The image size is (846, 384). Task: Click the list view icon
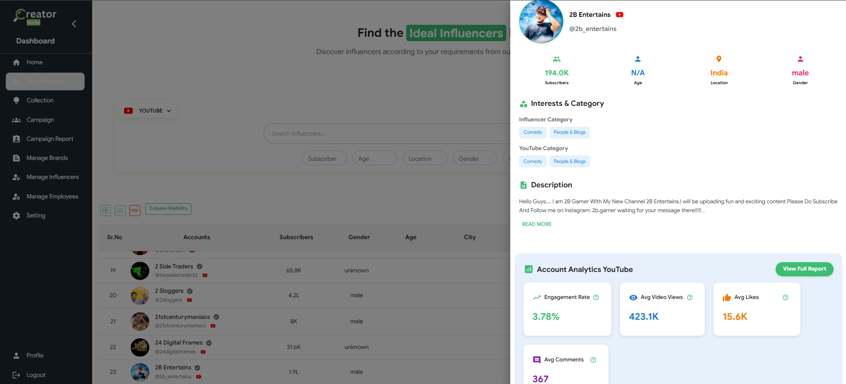[120, 210]
